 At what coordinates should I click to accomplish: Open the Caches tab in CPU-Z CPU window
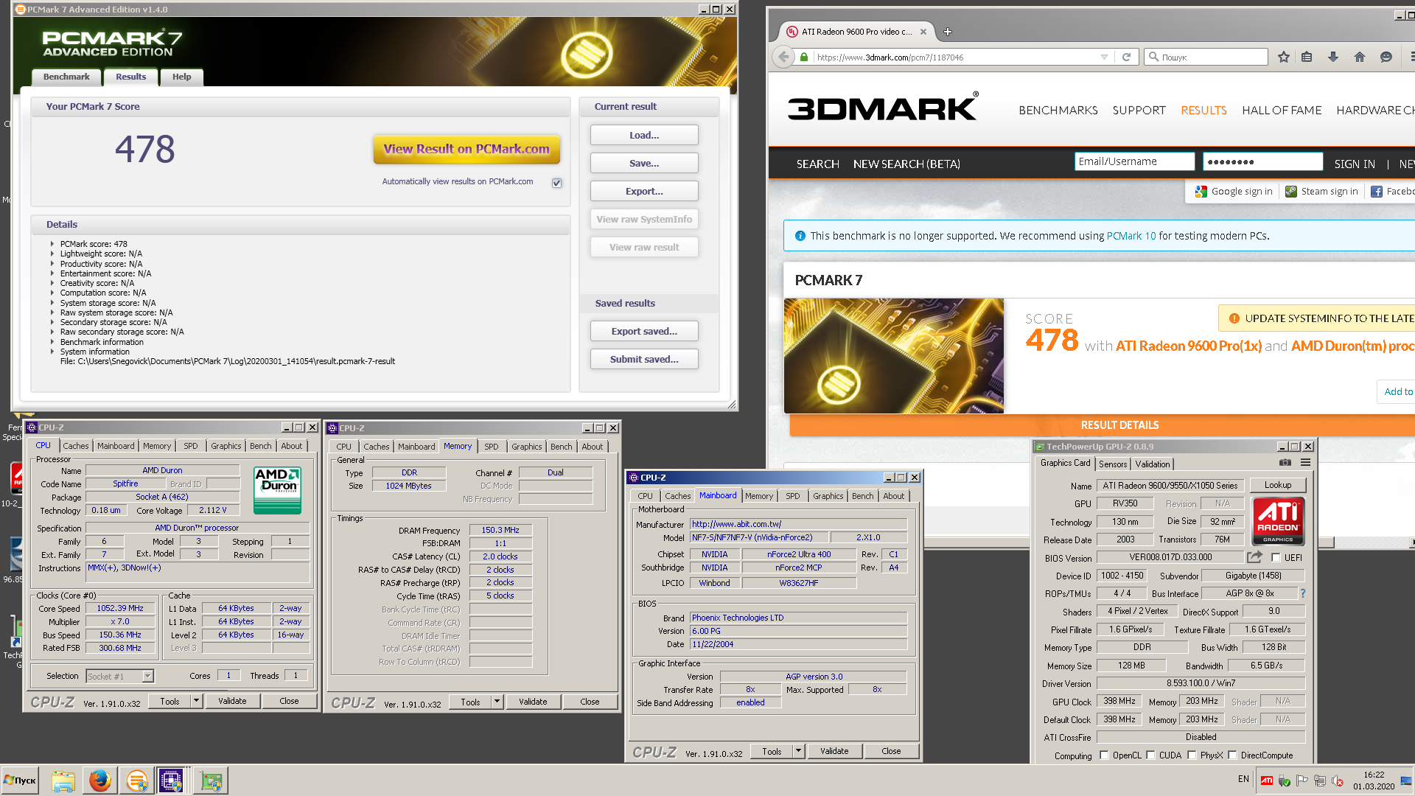point(76,446)
